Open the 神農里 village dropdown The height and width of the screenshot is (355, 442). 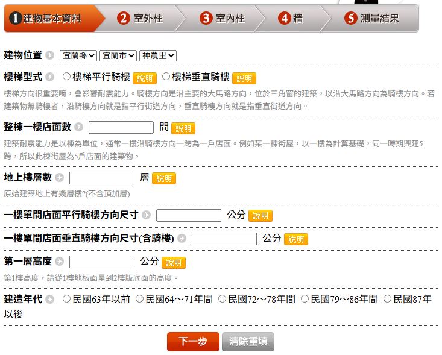(158, 55)
